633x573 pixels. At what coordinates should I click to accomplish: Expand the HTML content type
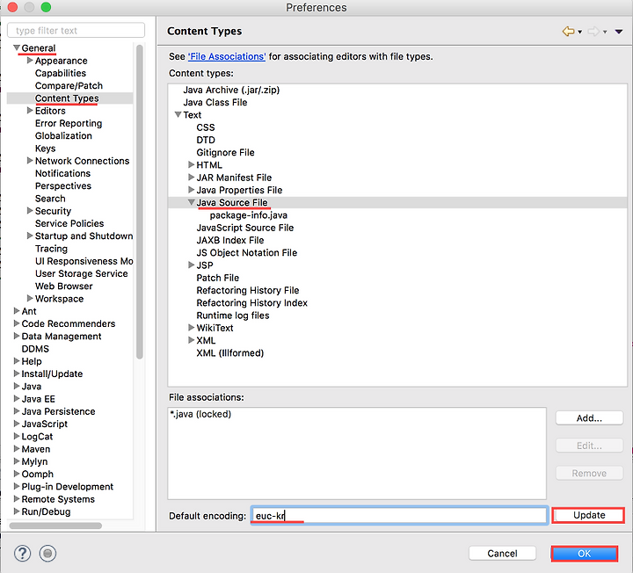(x=191, y=164)
